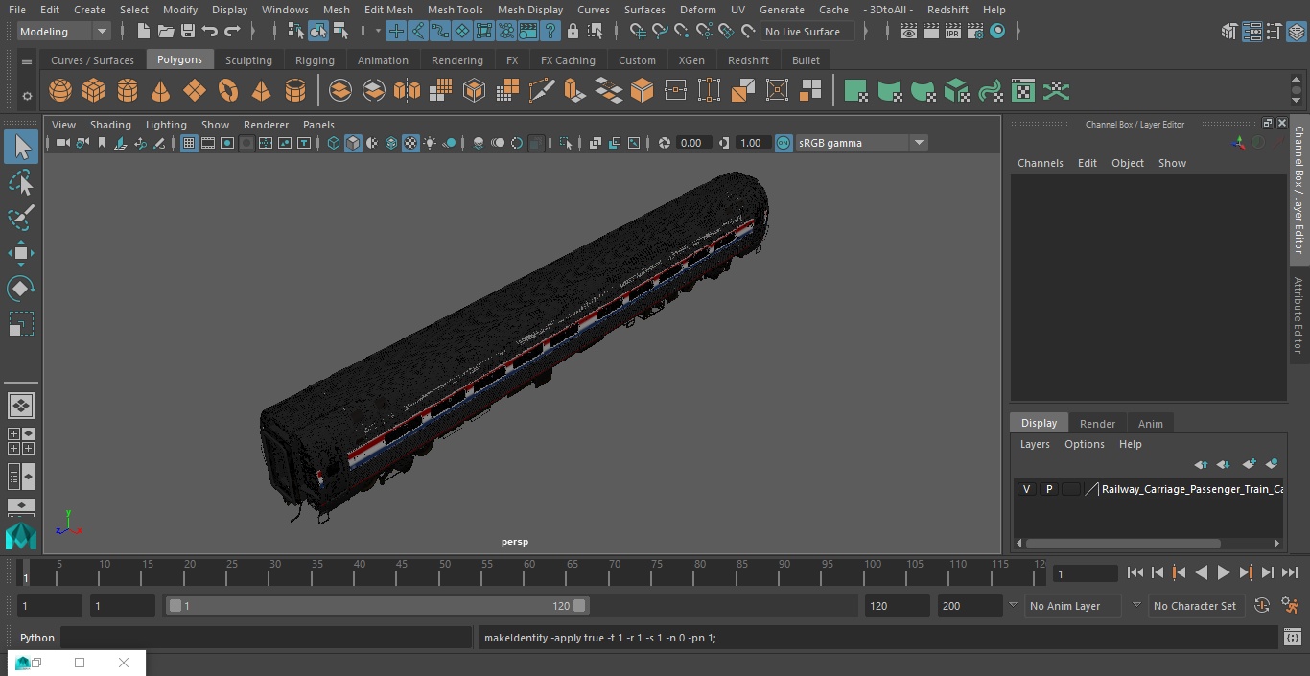The width and height of the screenshot is (1310, 676).
Task: Open the shelf tab list menu
Action: click(27, 61)
